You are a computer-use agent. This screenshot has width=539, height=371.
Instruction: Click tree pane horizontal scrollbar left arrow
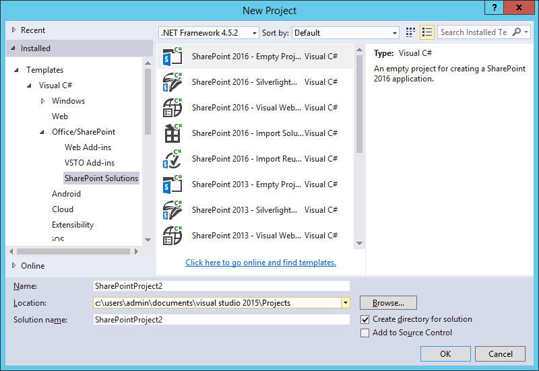(x=11, y=251)
